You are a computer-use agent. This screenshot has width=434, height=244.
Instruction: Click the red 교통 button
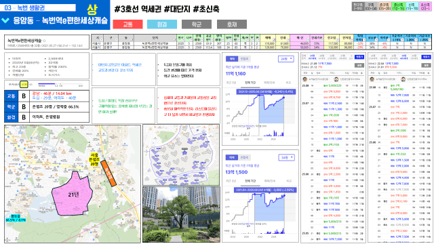(127, 24)
